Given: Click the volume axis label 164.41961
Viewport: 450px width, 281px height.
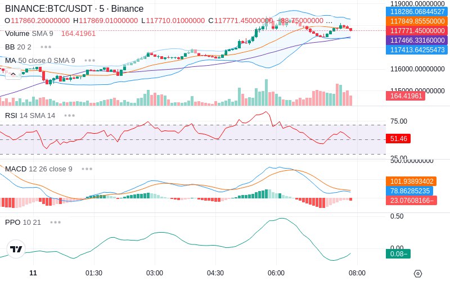Looking at the screenshot, I should tap(406, 96).
